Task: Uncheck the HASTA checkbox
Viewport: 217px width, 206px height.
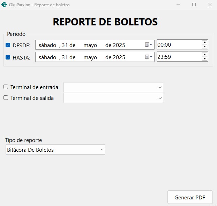Action: point(8,57)
